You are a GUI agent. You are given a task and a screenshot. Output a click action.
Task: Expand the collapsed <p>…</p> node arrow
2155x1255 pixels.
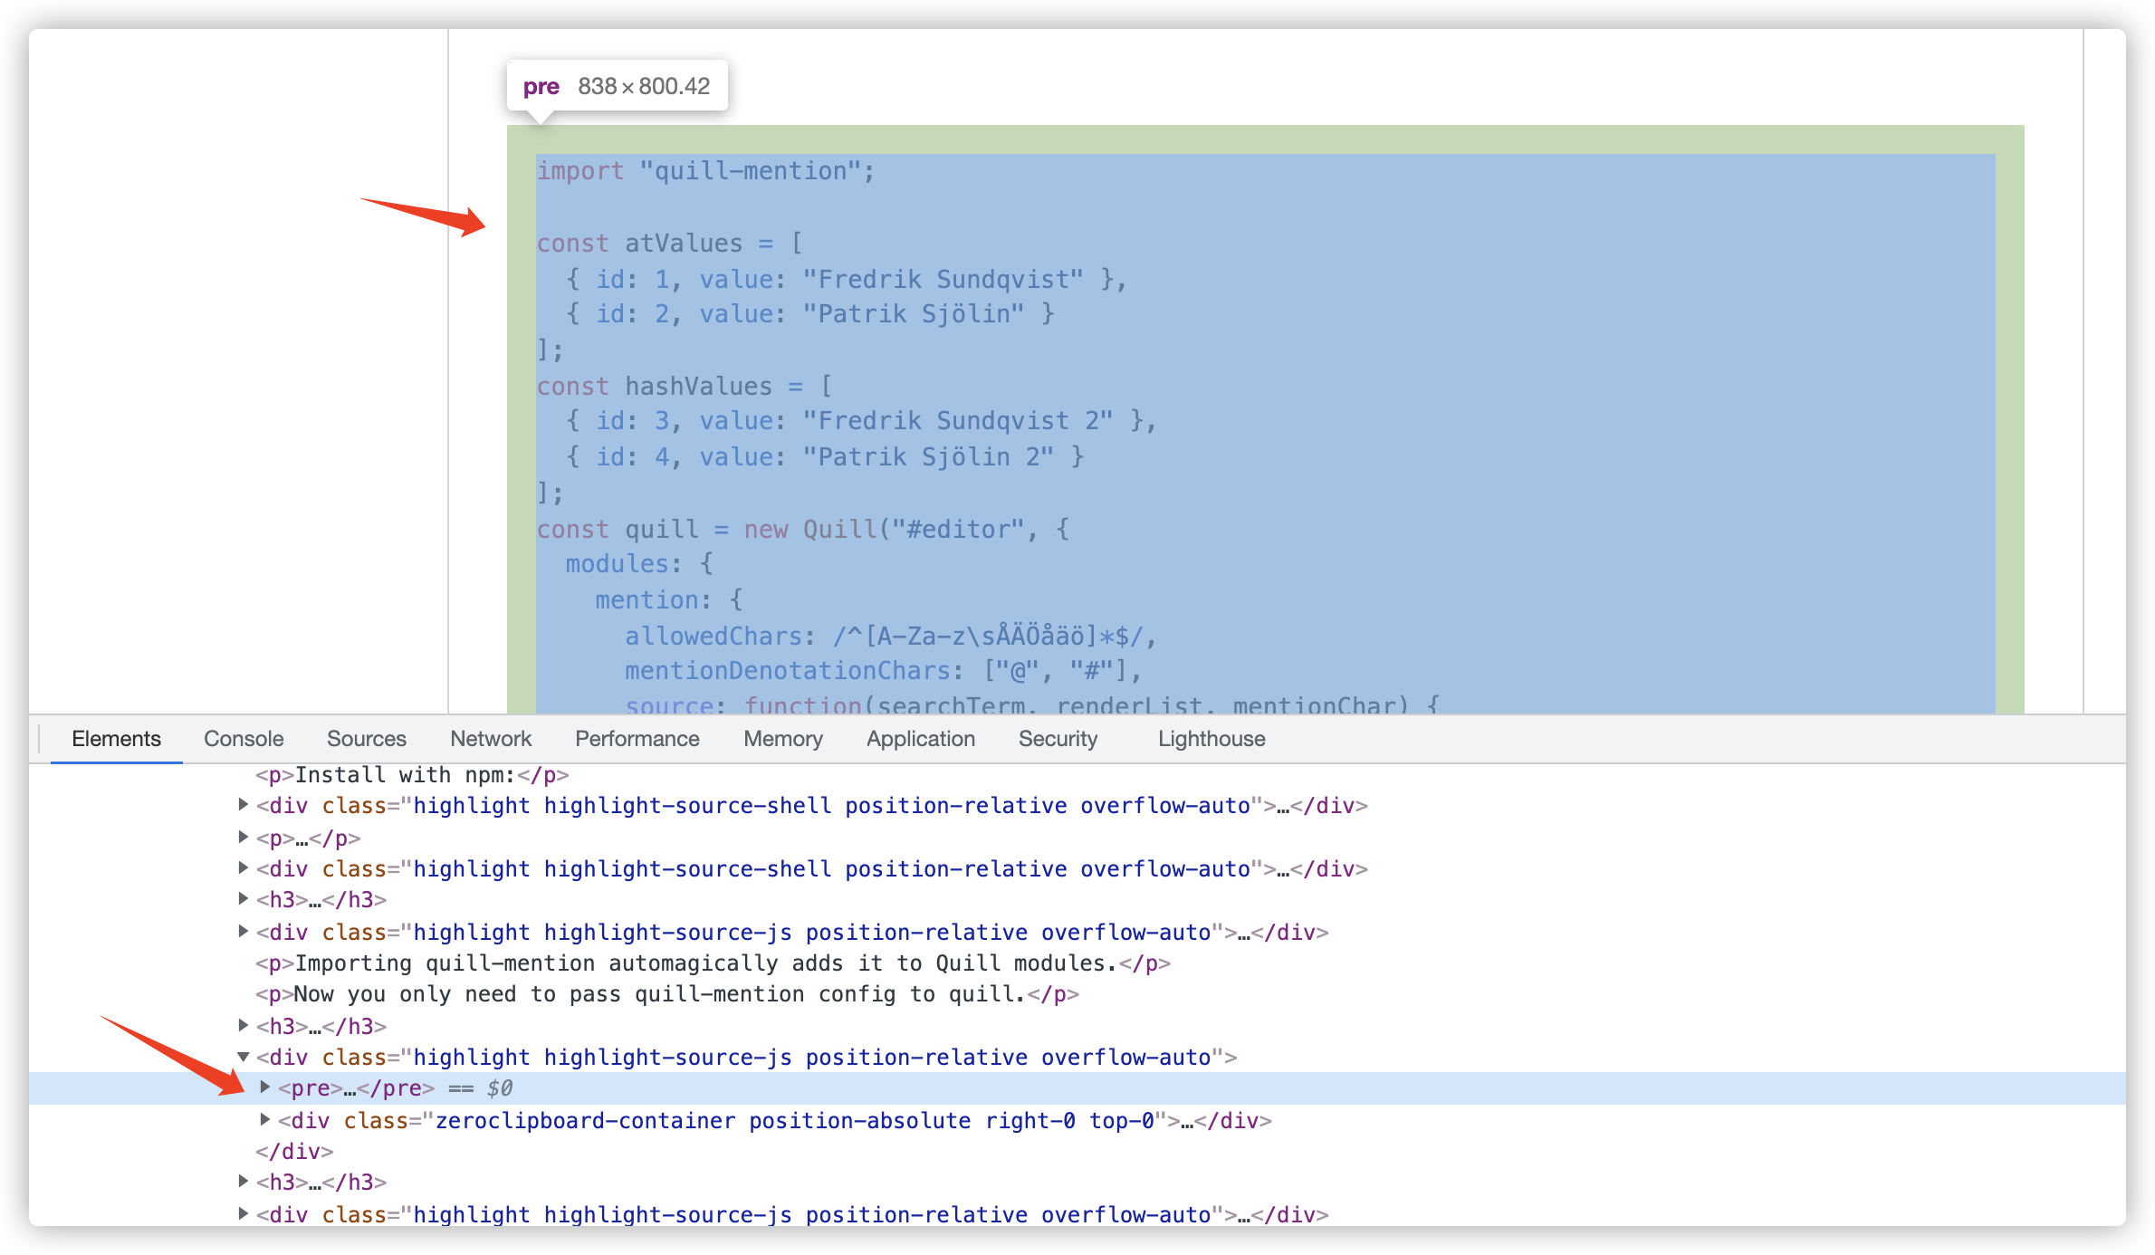243,837
